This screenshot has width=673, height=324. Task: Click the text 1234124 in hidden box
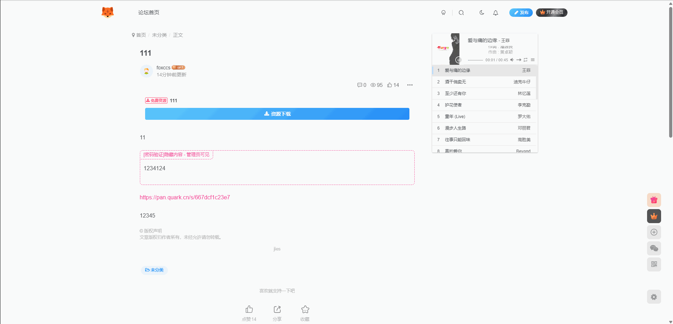click(x=155, y=168)
